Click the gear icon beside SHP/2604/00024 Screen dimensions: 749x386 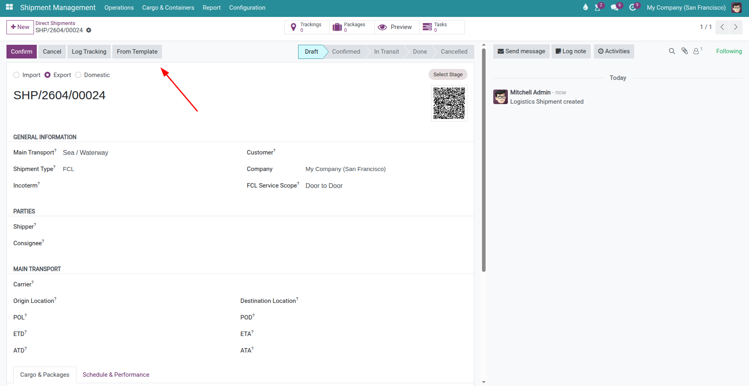(89, 30)
